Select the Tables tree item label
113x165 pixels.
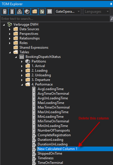click(24, 52)
